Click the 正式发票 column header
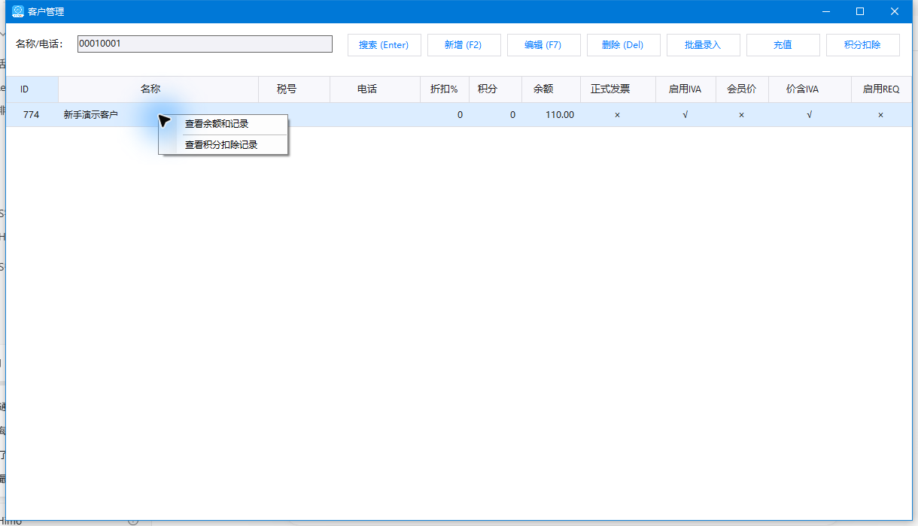Image resolution: width=918 pixels, height=526 pixels. [618, 89]
